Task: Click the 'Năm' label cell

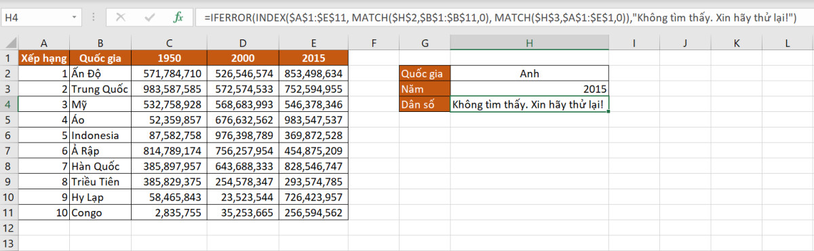Action: pyautogui.click(x=425, y=89)
